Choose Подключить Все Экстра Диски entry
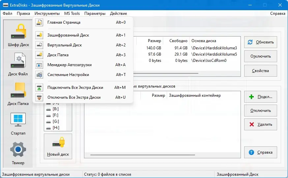 coord(83,88)
